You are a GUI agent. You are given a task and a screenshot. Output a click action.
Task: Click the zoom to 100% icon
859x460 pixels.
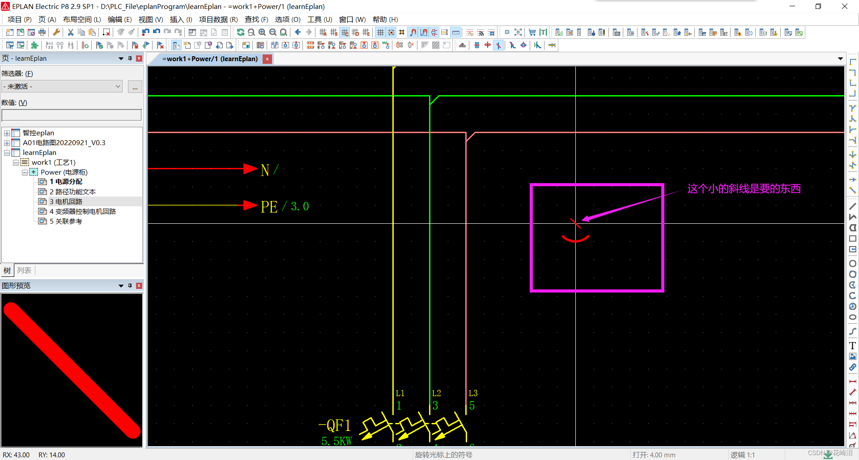284,32
